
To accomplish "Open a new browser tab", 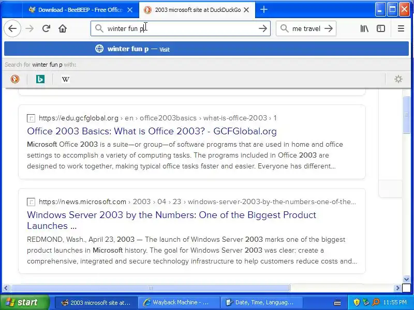I will point(263,10).
